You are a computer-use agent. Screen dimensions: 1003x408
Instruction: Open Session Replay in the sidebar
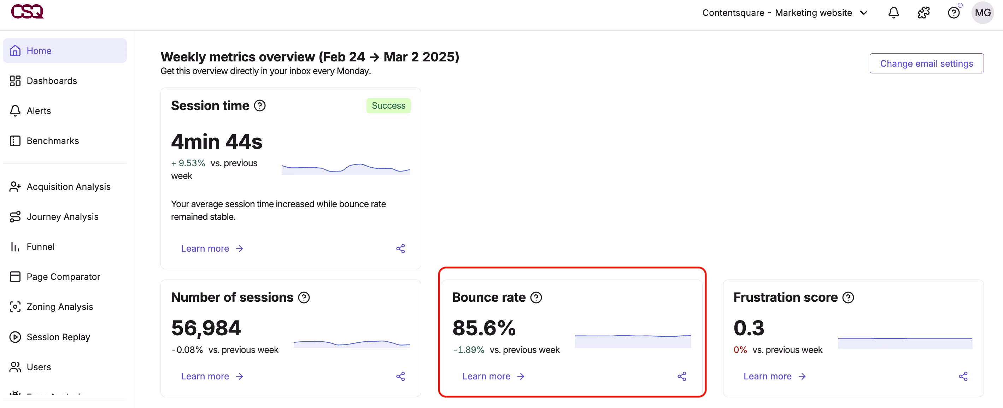click(x=58, y=337)
